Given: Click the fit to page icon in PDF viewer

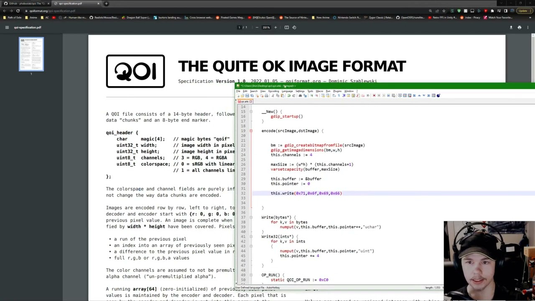Looking at the screenshot, I should point(286,27).
